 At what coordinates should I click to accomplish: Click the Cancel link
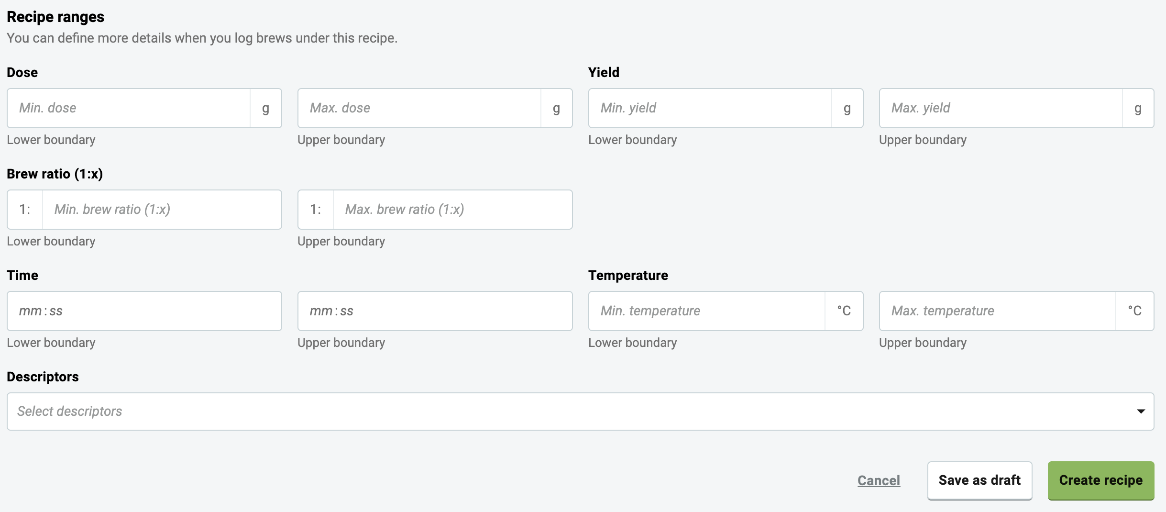(879, 480)
